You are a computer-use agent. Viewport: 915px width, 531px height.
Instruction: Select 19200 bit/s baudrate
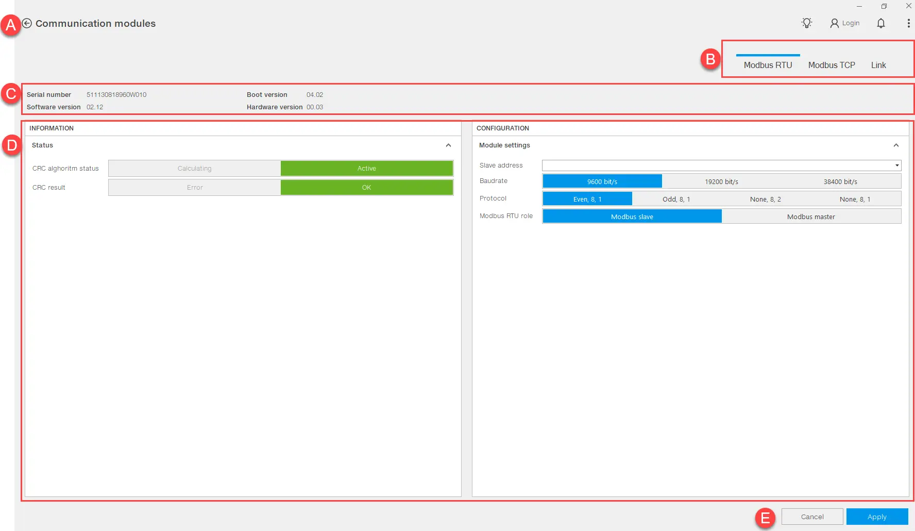[x=721, y=181]
